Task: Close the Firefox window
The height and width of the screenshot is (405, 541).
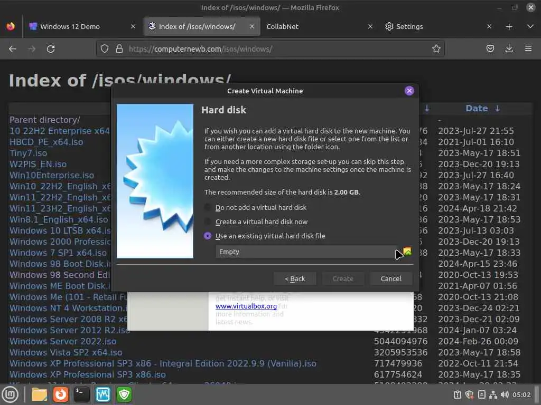Action: click(x=530, y=7)
